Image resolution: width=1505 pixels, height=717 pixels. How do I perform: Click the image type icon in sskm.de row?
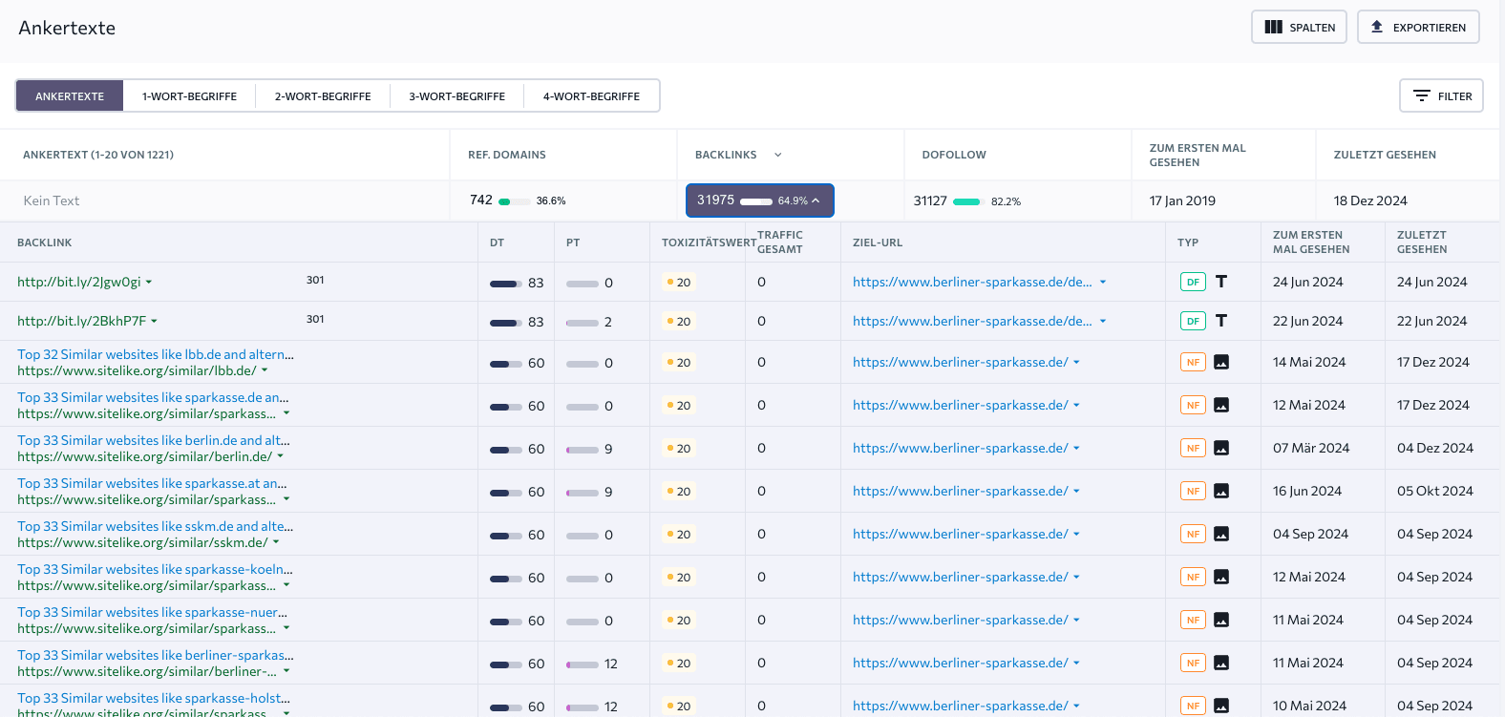coord(1221,534)
